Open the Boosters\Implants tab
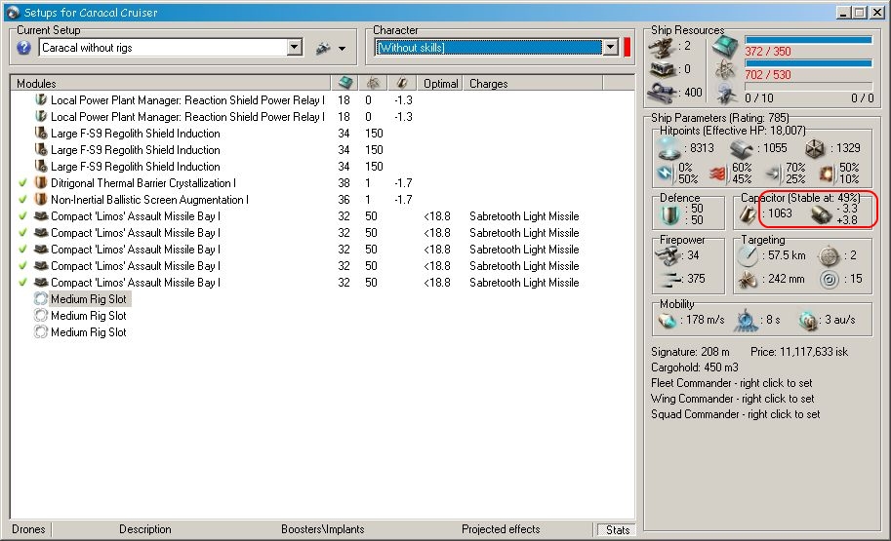The image size is (891, 541). click(x=322, y=529)
